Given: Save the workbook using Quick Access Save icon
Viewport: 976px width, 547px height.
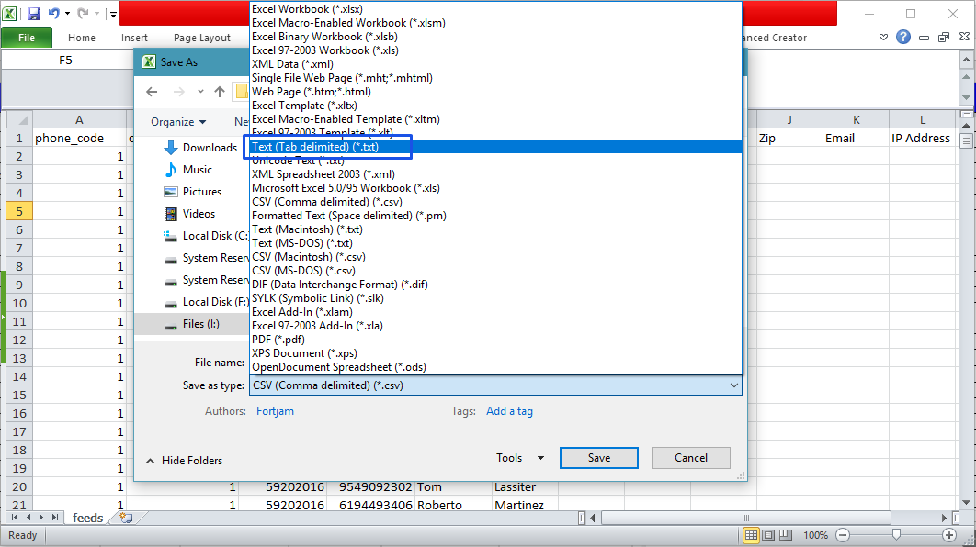Looking at the screenshot, I should click(x=34, y=13).
